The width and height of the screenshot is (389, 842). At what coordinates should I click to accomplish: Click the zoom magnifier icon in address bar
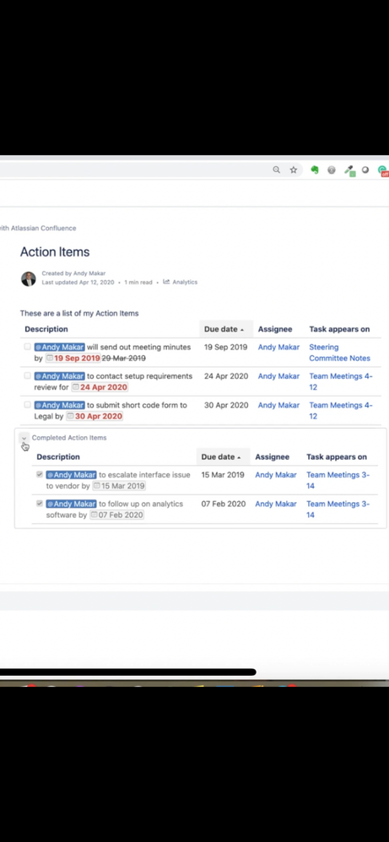(x=276, y=170)
